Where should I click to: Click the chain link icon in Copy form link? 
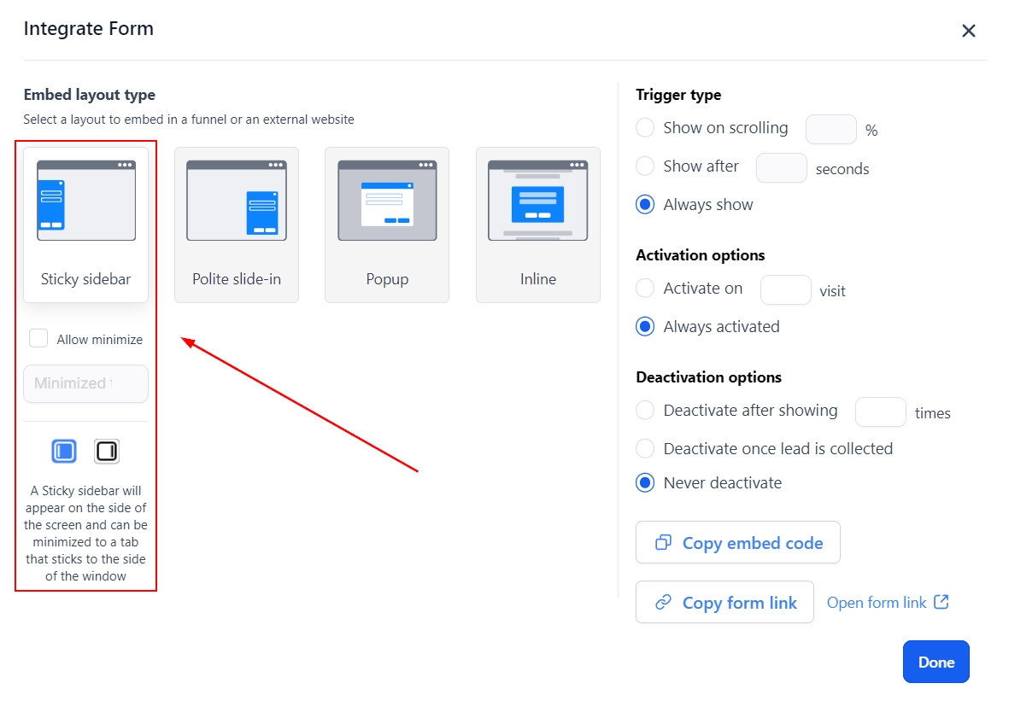pos(664,602)
